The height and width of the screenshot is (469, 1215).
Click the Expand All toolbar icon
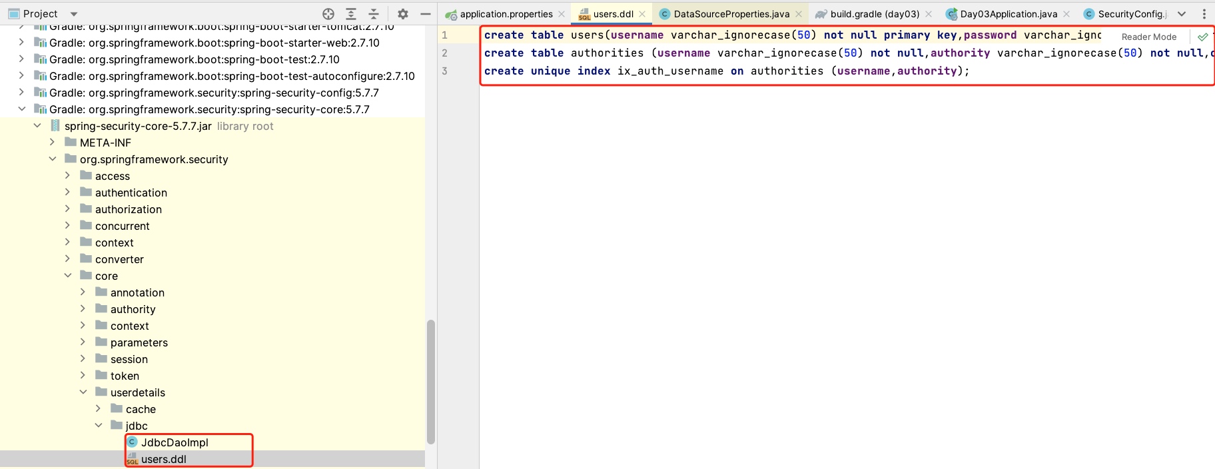(351, 14)
